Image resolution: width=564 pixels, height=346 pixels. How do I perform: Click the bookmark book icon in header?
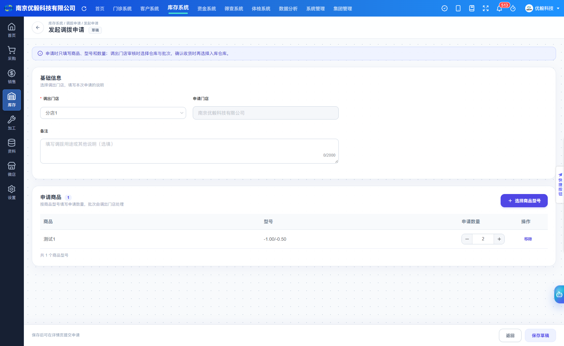point(472,8)
